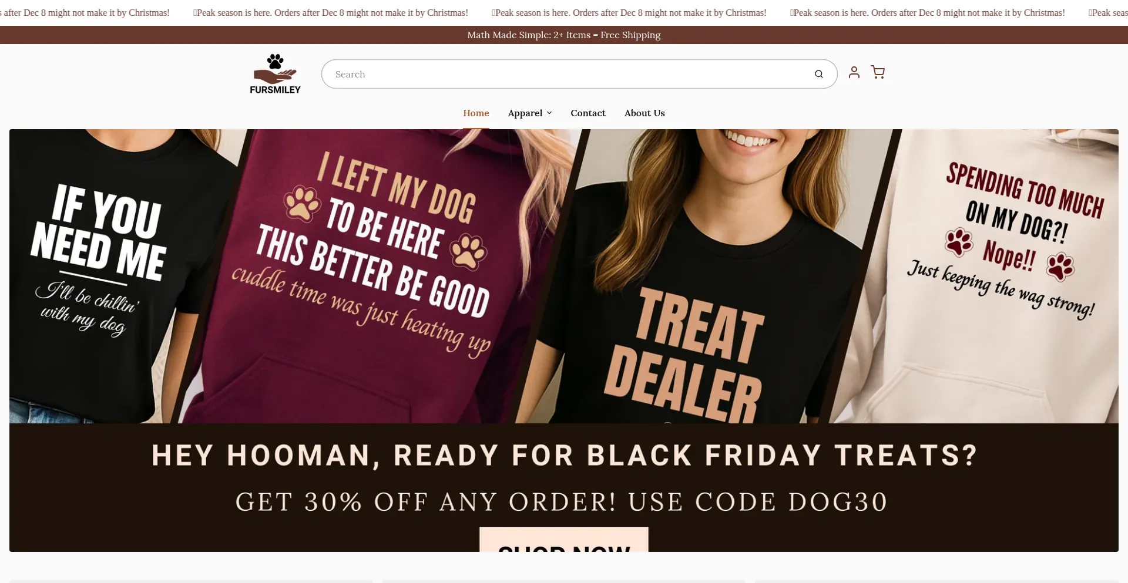Click the Fursmiley paw logo
The image size is (1128, 583).
click(275, 74)
